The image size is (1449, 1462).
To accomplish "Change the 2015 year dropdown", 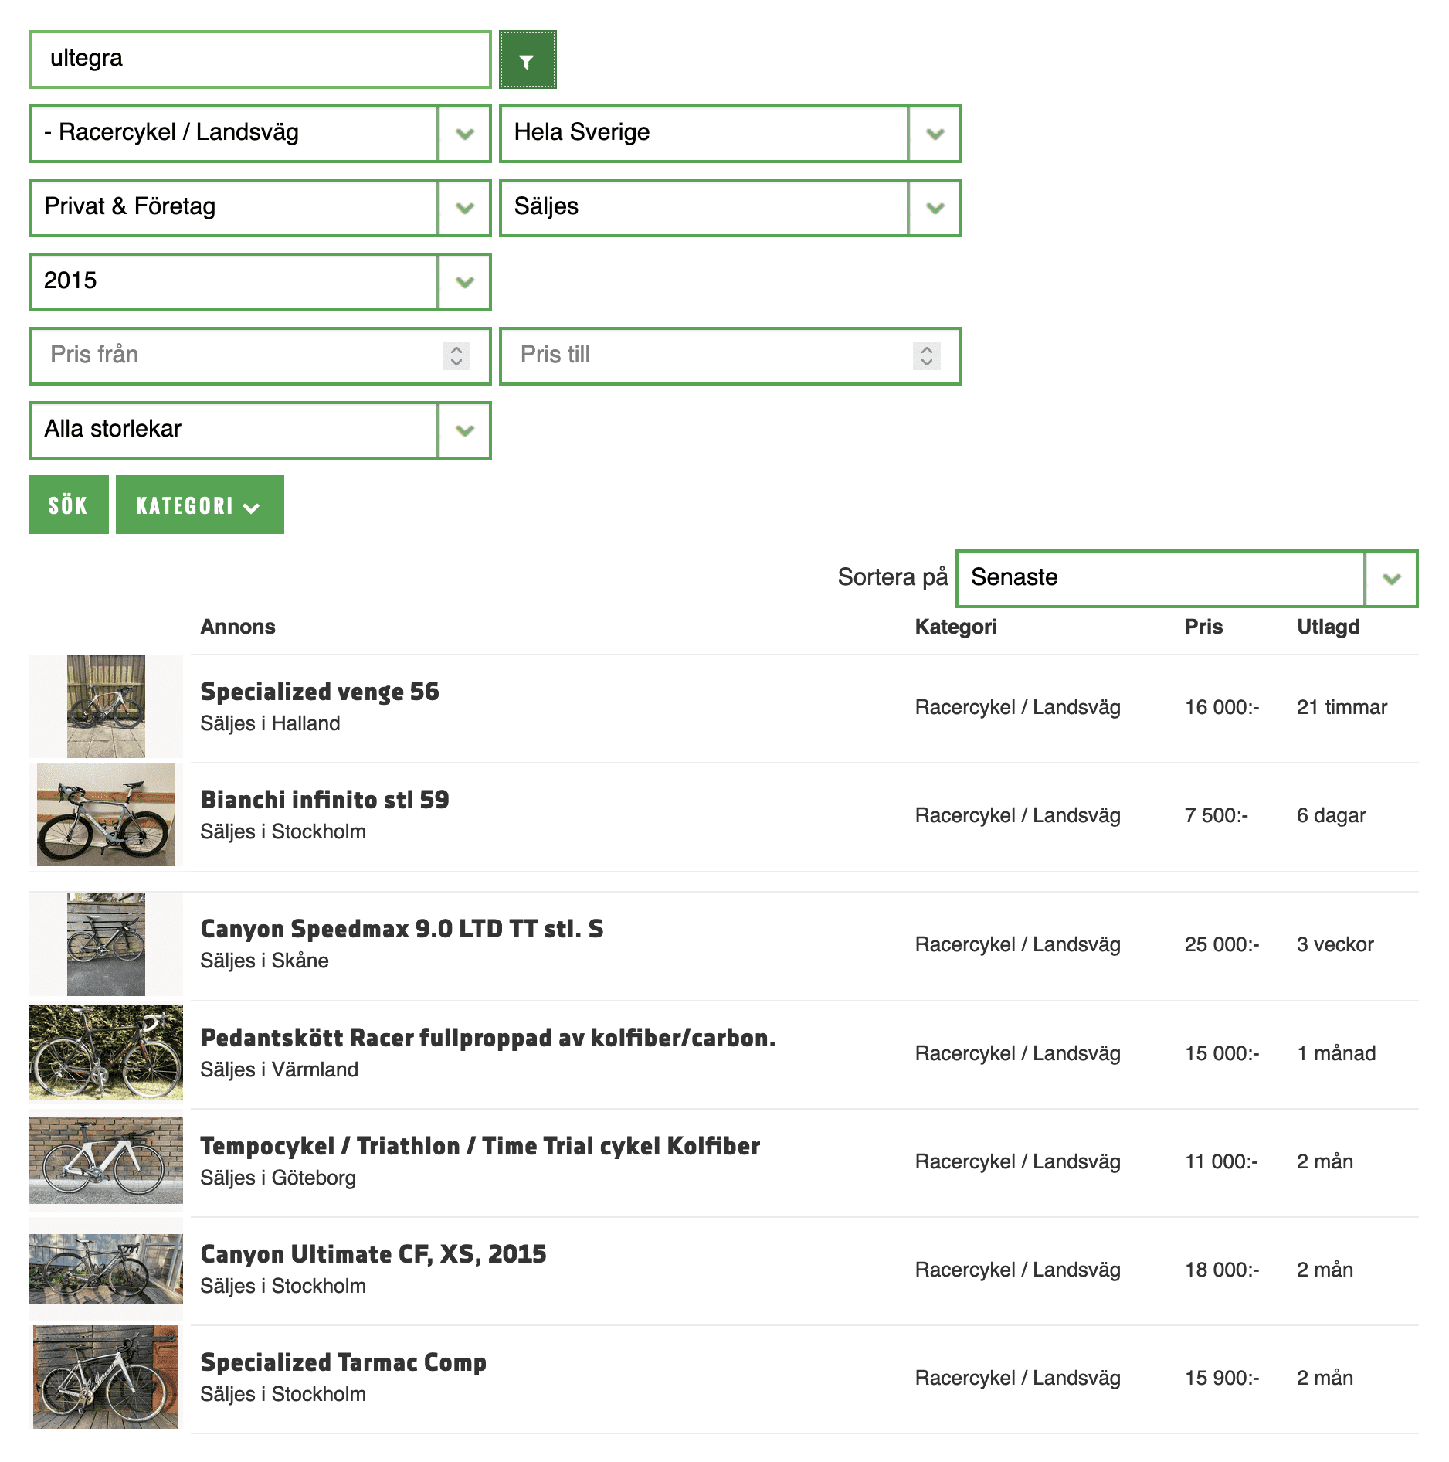I will [x=260, y=282].
